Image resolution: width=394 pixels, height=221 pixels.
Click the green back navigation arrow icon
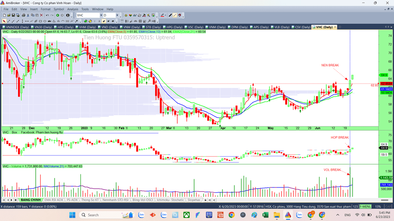[x=57, y=15]
